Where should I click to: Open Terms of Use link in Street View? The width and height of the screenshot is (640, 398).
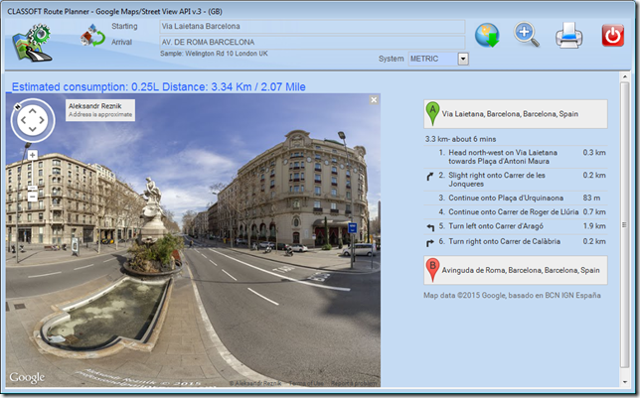(x=306, y=383)
